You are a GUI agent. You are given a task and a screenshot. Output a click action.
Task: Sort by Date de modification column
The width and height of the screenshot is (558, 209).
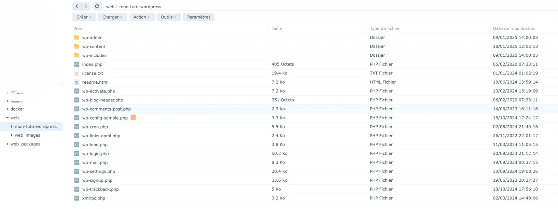pos(514,29)
